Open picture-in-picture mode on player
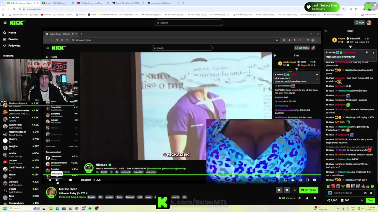378x212 pixels. click(286, 180)
